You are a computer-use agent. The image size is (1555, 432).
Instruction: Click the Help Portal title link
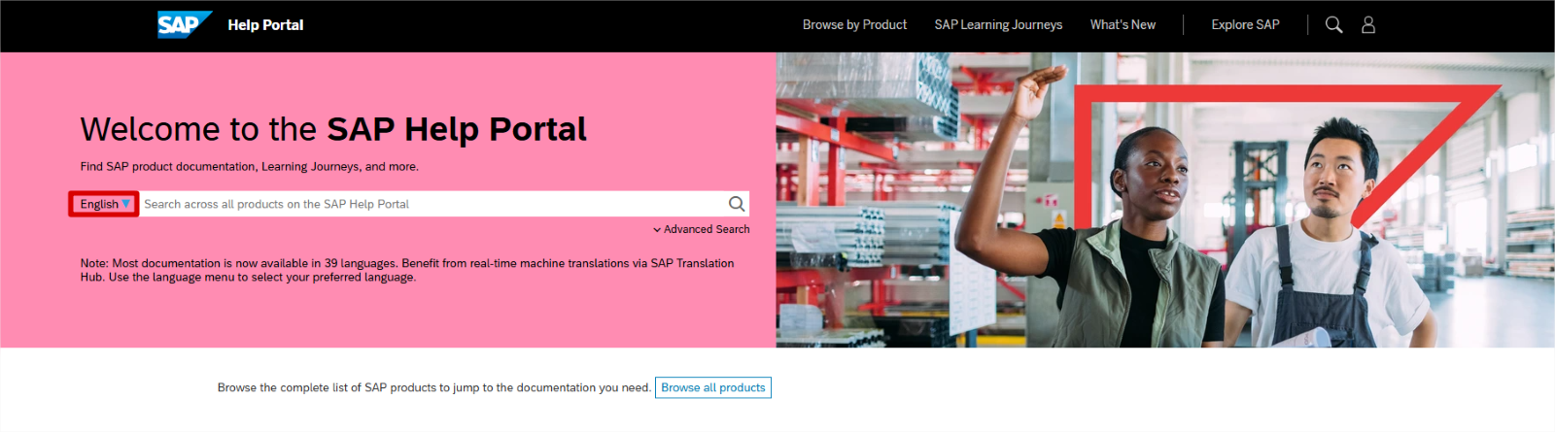pyautogui.click(x=265, y=24)
